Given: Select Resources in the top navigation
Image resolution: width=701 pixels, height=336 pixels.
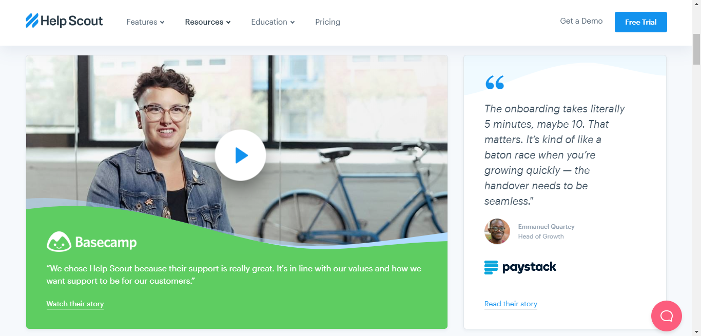Looking at the screenshot, I should (x=204, y=22).
